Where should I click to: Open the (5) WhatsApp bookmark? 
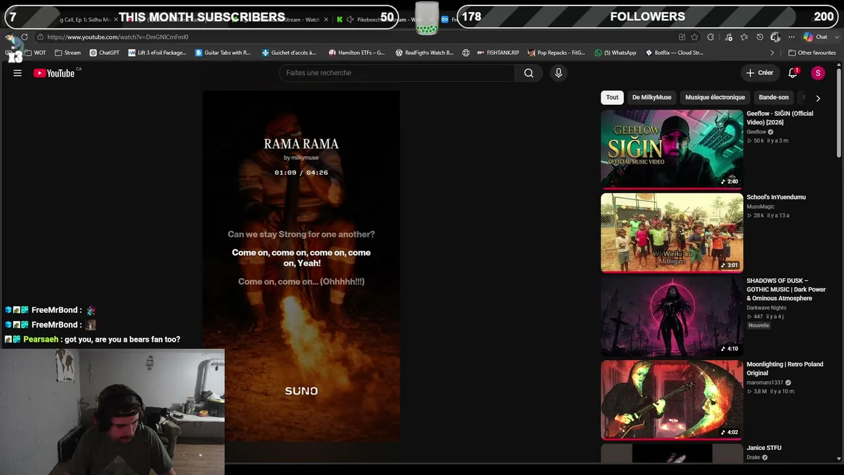click(x=615, y=53)
